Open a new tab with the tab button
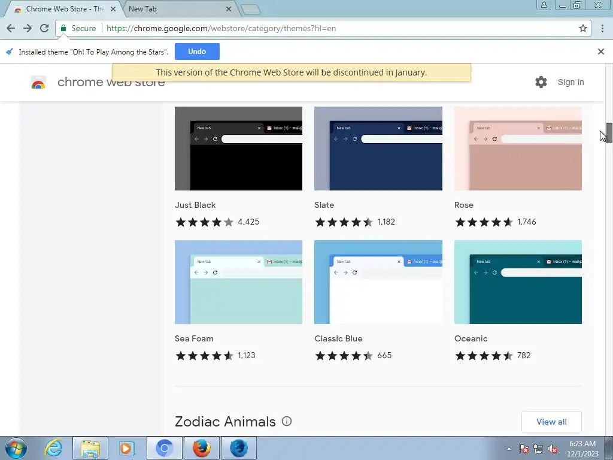The image size is (613, 460). 251,9
